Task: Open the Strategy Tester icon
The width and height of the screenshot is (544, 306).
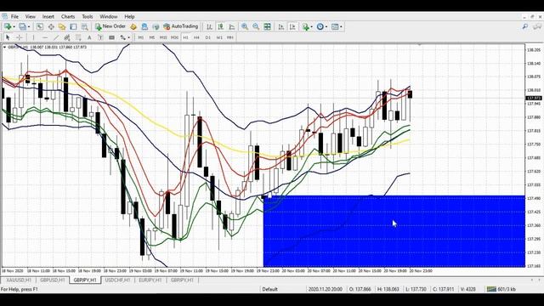Action: (84, 26)
